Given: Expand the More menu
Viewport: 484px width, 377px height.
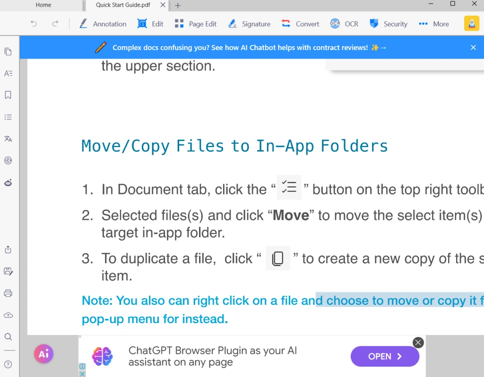Looking at the screenshot, I should (x=434, y=24).
